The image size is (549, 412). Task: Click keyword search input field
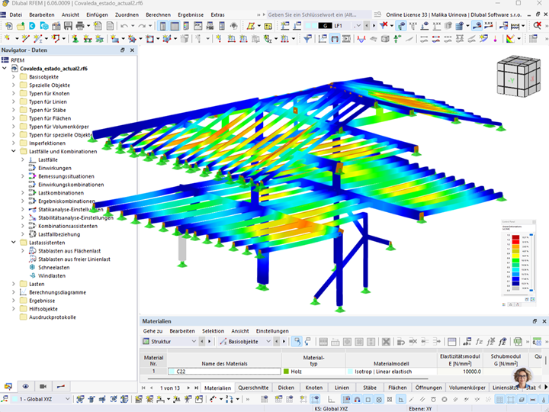coord(318,14)
